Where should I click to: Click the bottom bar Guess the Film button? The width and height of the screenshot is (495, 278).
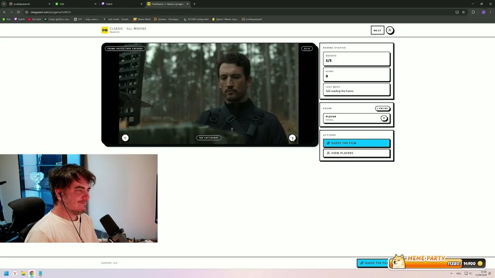click(373, 263)
